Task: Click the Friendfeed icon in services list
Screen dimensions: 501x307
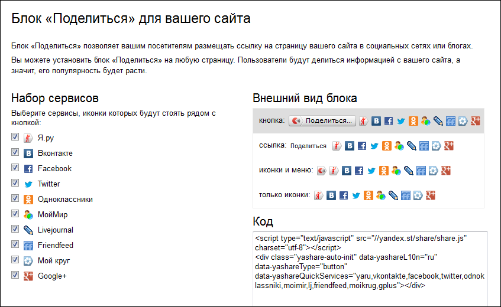Action: click(28, 245)
